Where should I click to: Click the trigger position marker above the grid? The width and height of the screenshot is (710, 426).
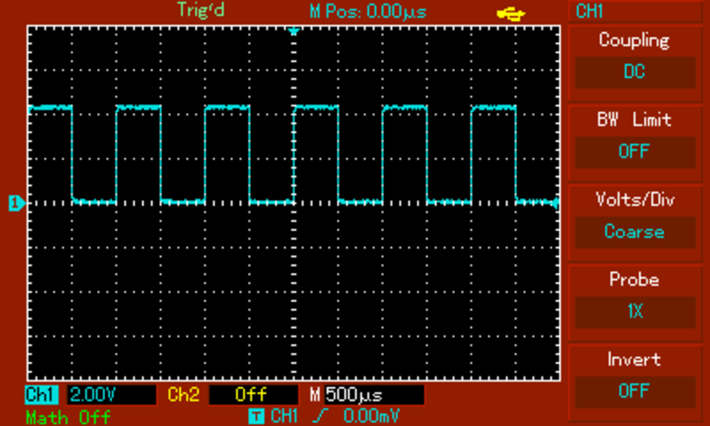[x=294, y=30]
